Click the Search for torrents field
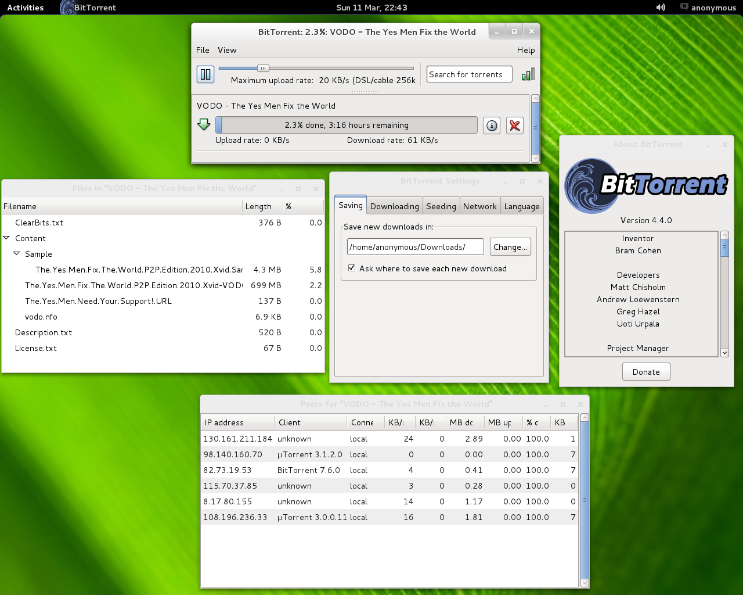 tap(470, 74)
